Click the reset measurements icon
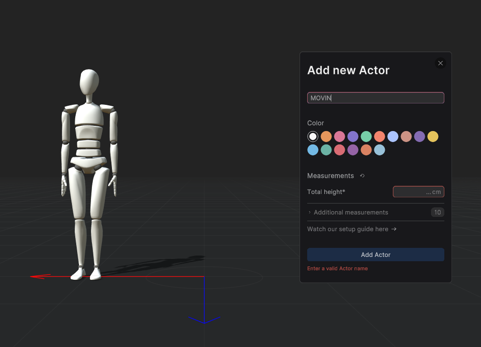This screenshot has width=481, height=347. [x=362, y=176]
